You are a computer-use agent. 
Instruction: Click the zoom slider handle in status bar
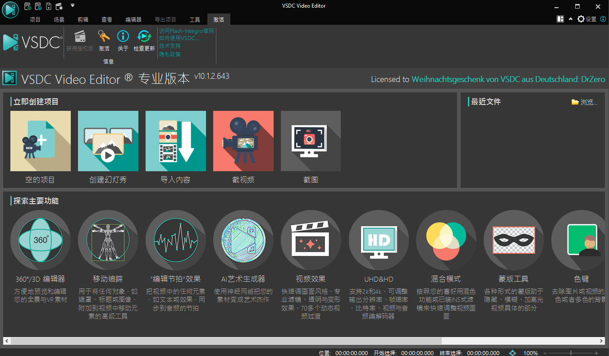[x=571, y=353]
